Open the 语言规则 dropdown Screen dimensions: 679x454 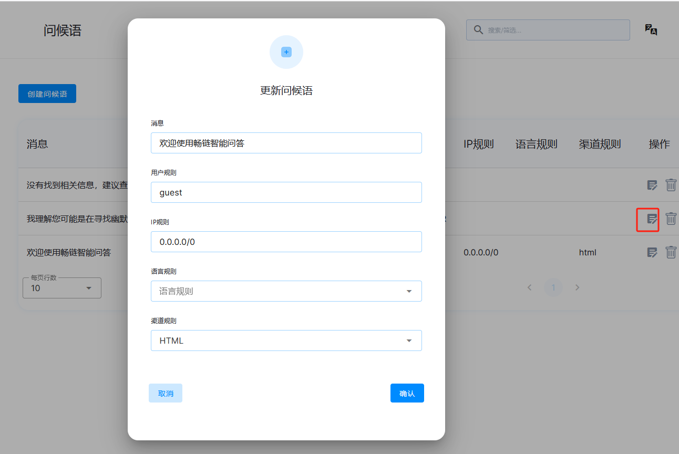pos(286,291)
